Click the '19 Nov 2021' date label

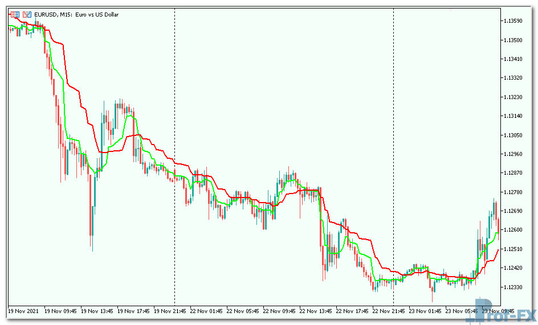24,311
